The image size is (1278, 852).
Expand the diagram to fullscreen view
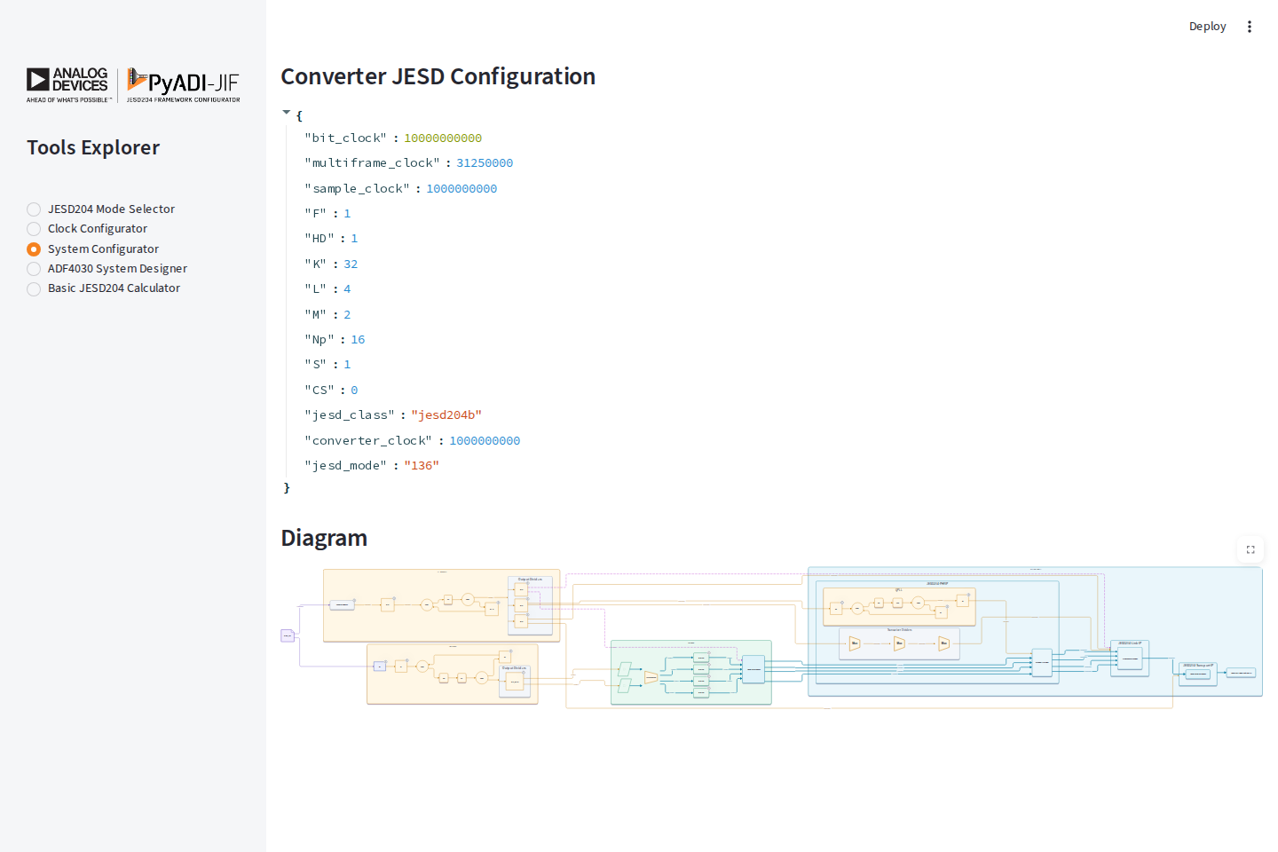1250,549
